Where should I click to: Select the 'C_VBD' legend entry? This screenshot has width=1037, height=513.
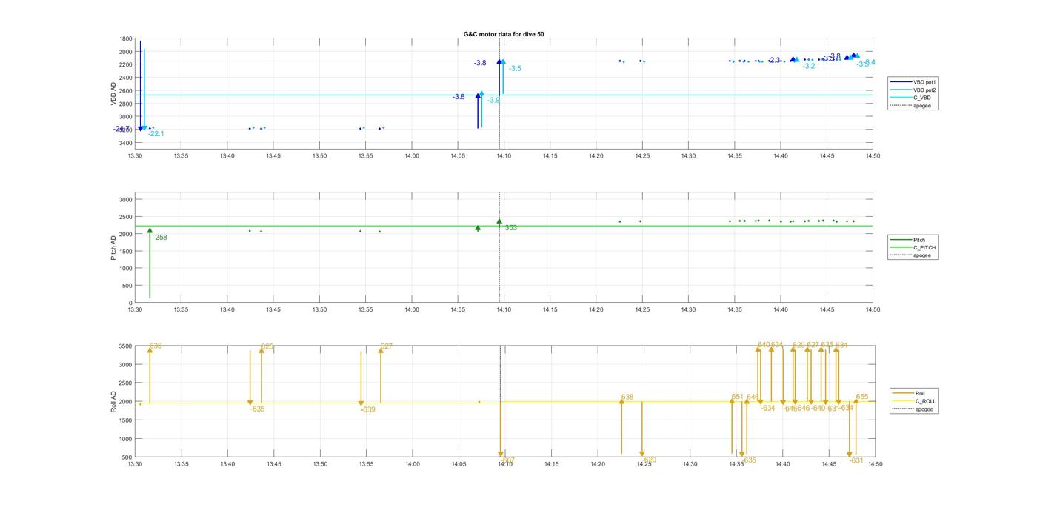[x=911, y=98]
